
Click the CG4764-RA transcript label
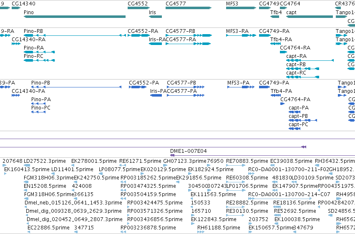click(x=295, y=47)
